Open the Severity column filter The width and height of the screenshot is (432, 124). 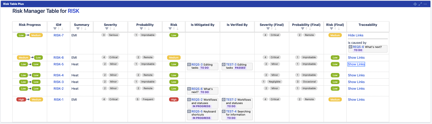coord(107,29)
